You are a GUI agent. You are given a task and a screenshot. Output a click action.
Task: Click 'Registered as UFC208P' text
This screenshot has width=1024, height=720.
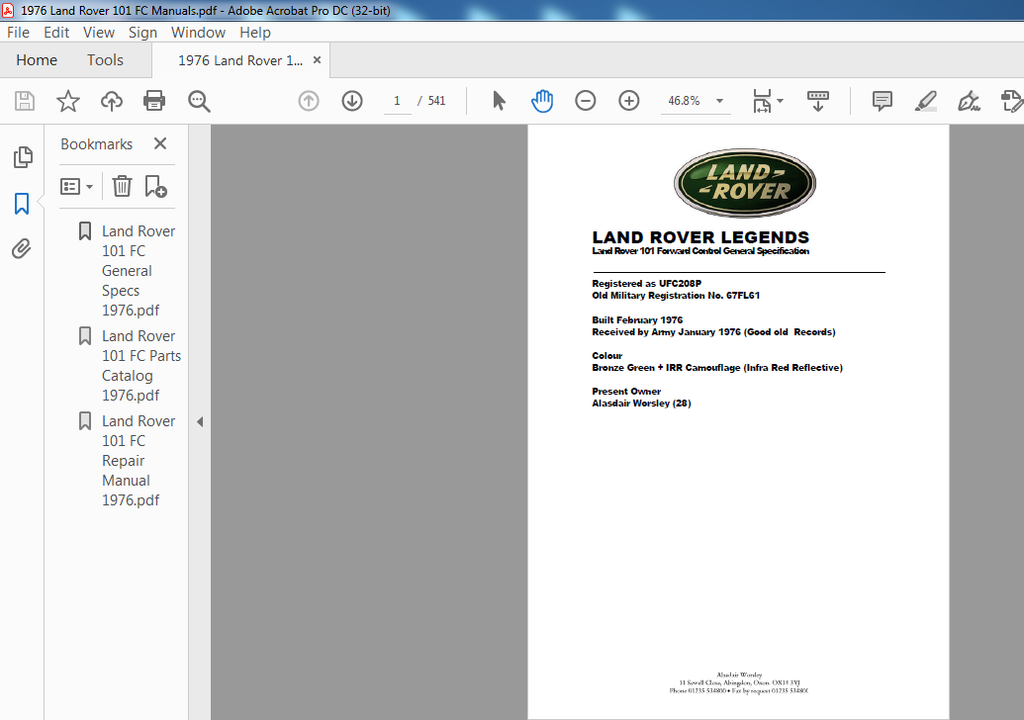tap(646, 283)
